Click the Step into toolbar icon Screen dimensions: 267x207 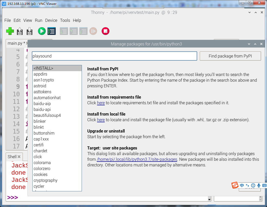coord(74,31)
